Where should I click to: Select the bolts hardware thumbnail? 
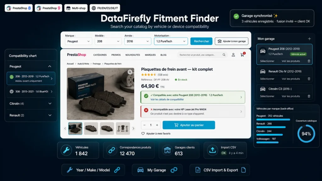[x=123, y=129]
